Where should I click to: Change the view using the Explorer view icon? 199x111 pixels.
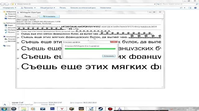(181, 8)
